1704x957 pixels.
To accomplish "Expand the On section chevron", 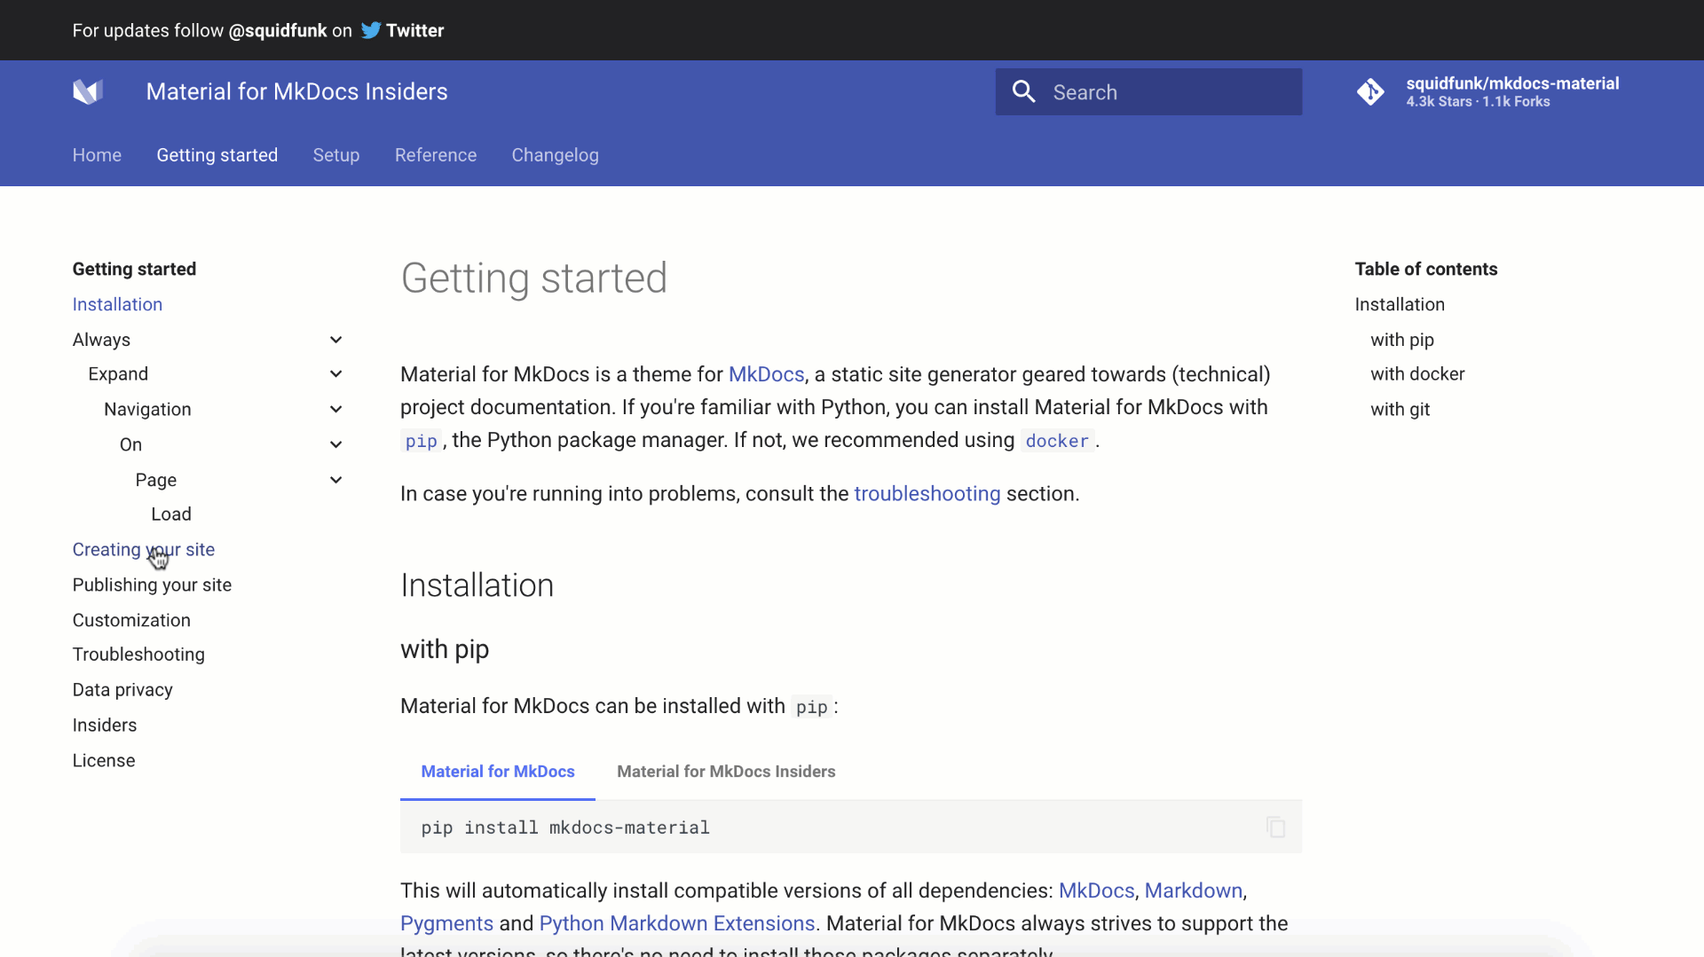I will (335, 443).
